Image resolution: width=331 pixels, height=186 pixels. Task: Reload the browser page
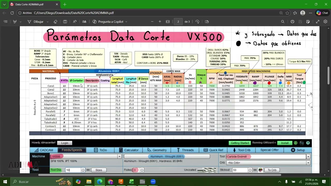pyautogui.click(x=12, y=13)
